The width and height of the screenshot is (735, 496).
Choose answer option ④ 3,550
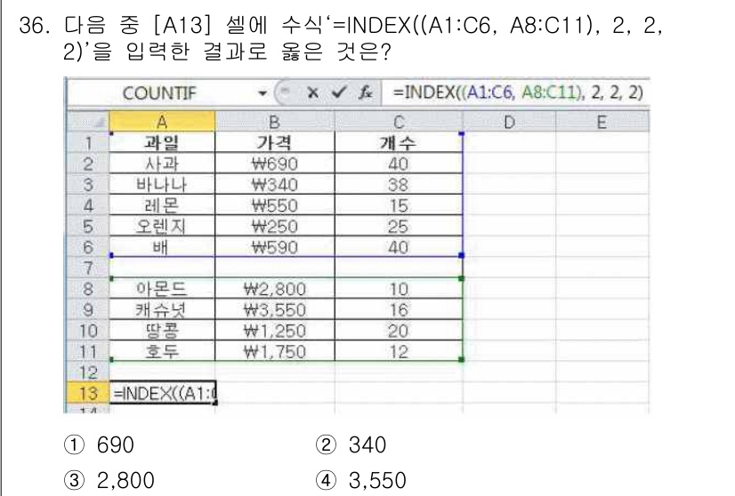pyautogui.click(x=361, y=480)
